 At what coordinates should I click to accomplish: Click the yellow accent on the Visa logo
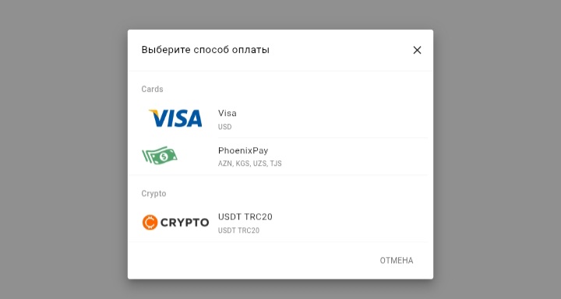pyautogui.click(x=153, y=113)
